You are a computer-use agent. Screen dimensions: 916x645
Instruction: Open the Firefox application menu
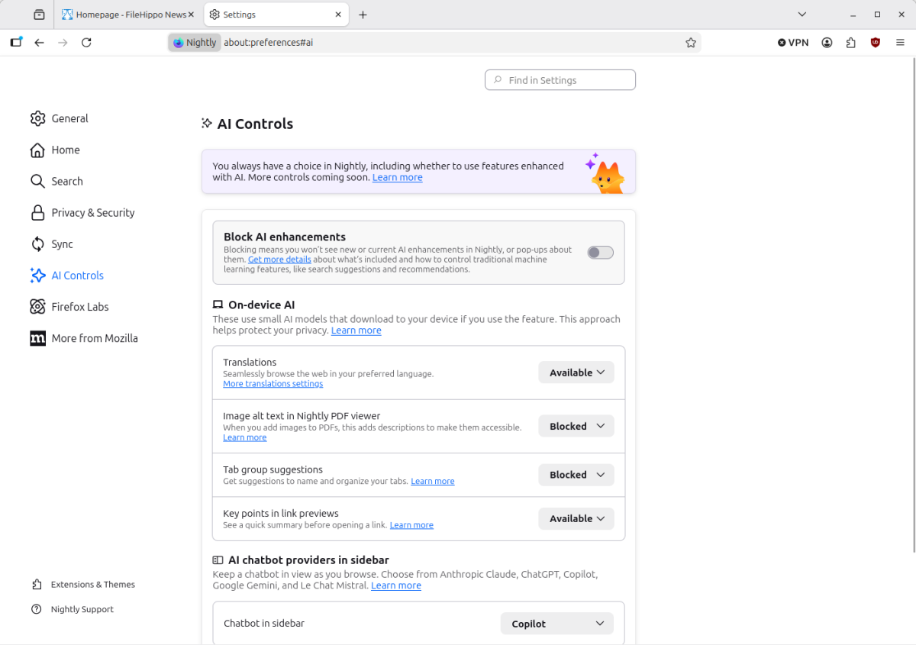pyautogui.click(x=900, y=42)
